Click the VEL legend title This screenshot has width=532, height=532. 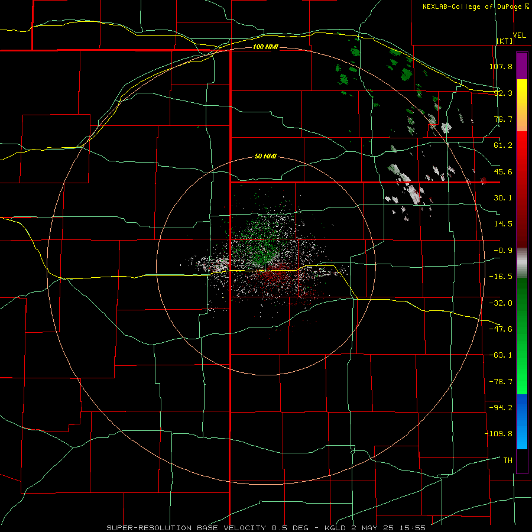coord(519,35)
